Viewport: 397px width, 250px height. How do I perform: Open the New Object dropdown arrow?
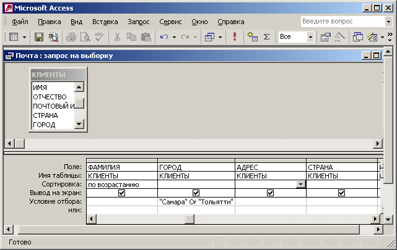pyautogui.click(x=382, y=37)
